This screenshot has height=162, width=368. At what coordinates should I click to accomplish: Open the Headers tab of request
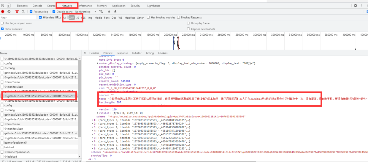pos(94,53)
